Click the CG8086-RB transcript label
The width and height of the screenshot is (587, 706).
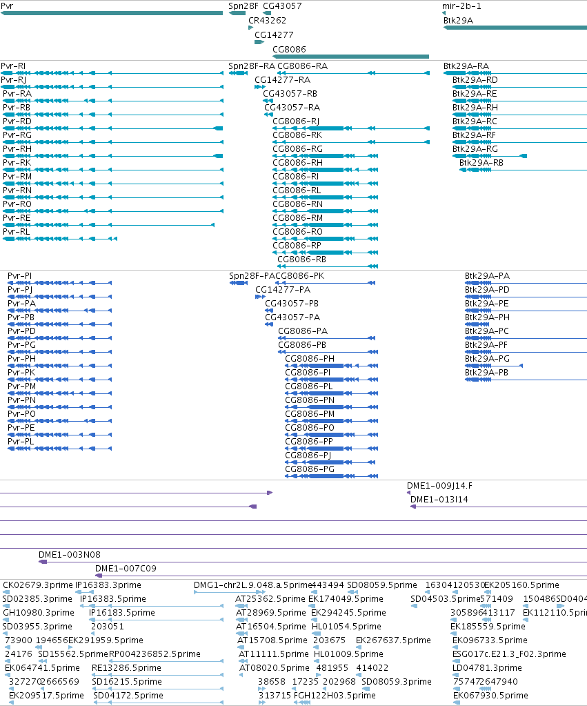coord(301,259)
